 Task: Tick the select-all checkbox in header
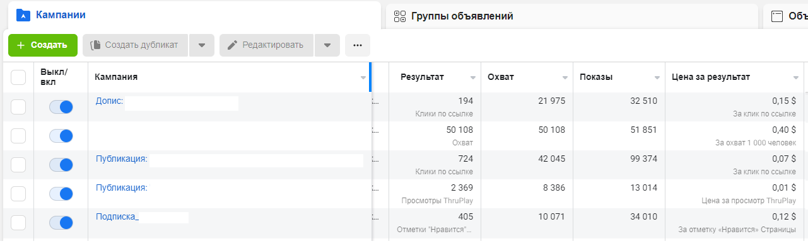(18, 77)
